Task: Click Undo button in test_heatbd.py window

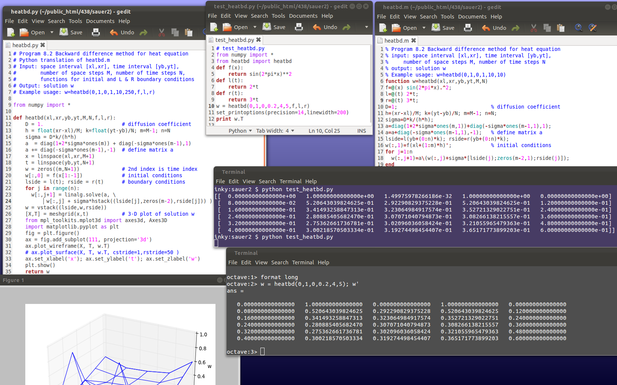Action: (325, 27)
